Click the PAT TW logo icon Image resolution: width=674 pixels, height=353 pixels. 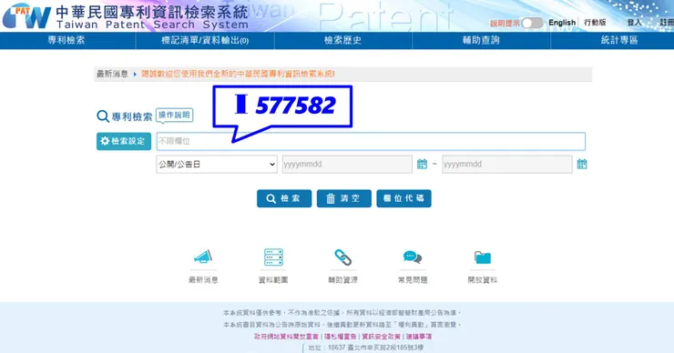[26, 16]
